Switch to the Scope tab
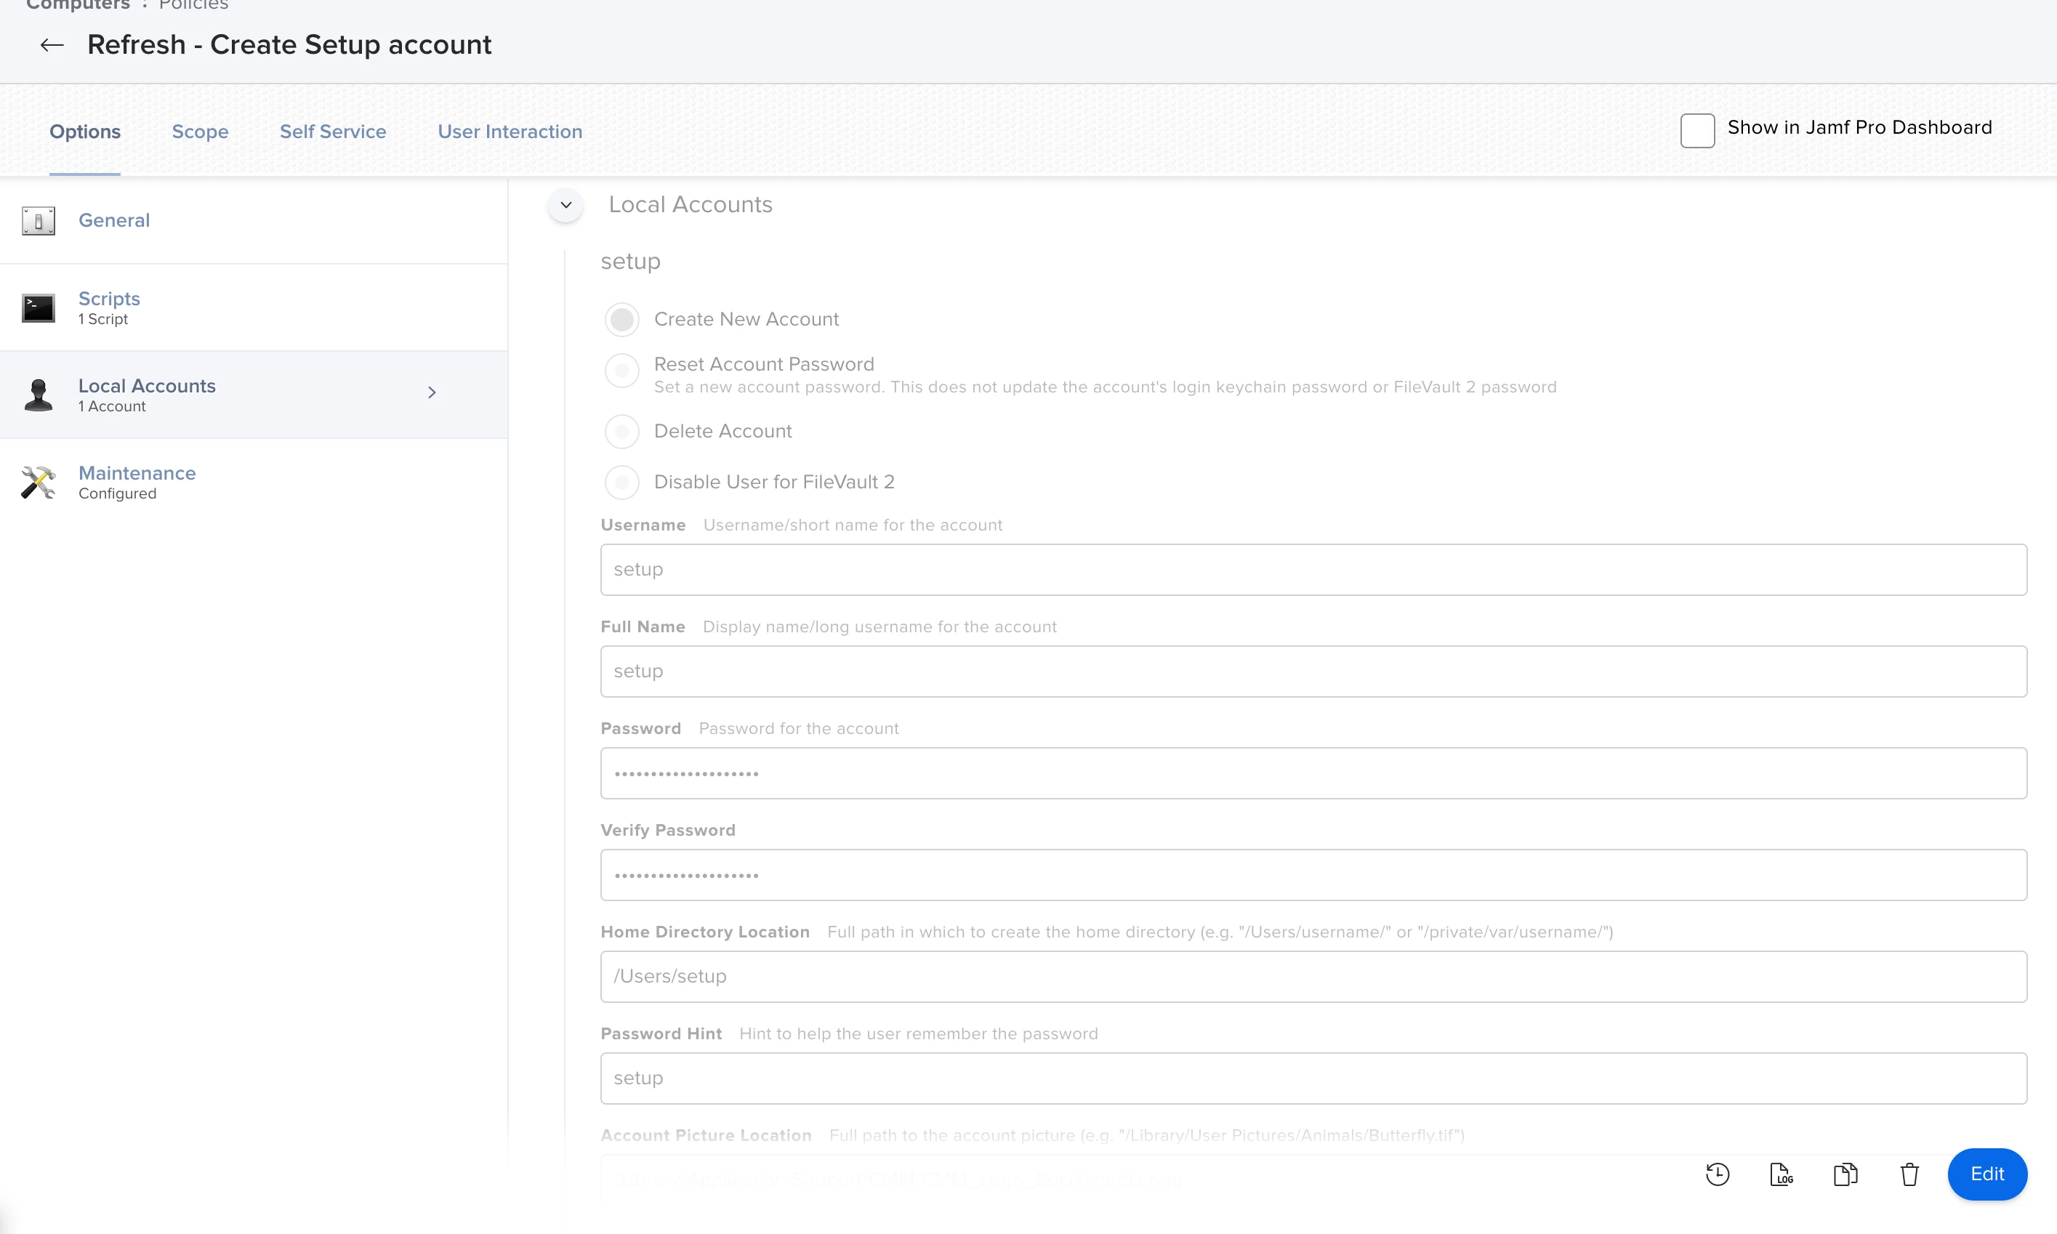Viewport: 2057px width, 1234px height. point(201,132)
